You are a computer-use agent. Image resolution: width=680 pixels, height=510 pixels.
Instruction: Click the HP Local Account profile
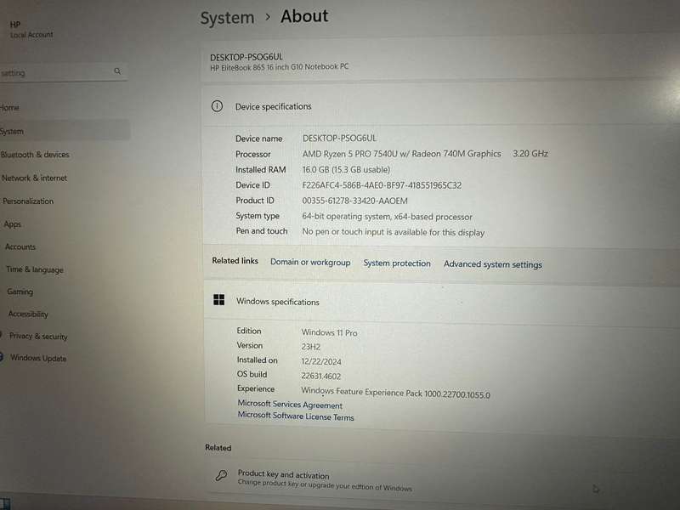tap(31, 30)
